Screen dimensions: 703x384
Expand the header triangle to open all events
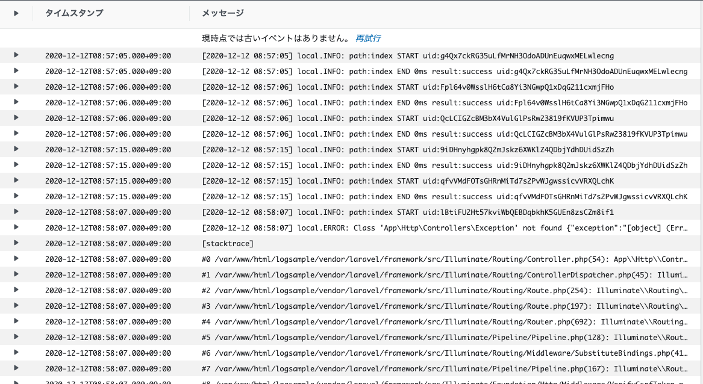16,13
